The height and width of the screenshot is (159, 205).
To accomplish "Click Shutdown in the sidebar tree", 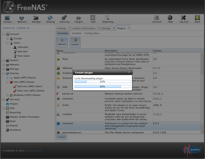I will [15, 130].
